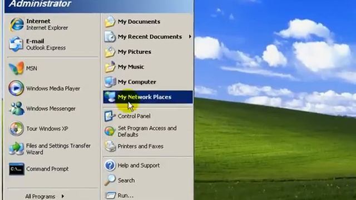This screenshot has height=200, width=356.
Task: Open the Internet Explorer globe icon
Action: tap(17, 24)
